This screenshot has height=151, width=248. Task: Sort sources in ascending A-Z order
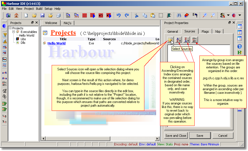coord(179,40)
